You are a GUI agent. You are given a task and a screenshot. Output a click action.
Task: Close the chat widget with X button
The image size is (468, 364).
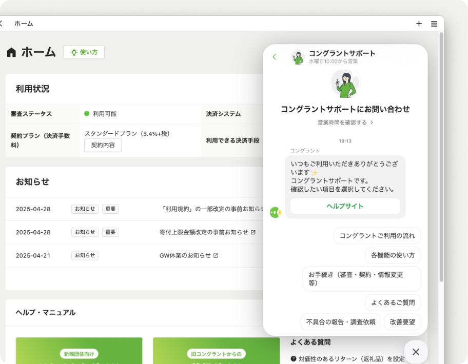[416, 352]
